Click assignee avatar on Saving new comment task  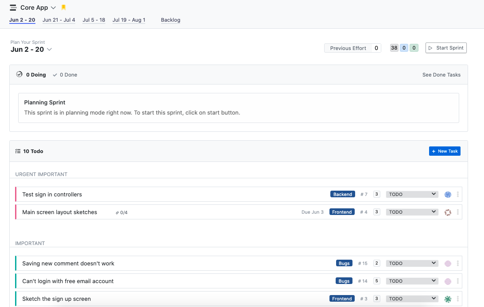448,264
